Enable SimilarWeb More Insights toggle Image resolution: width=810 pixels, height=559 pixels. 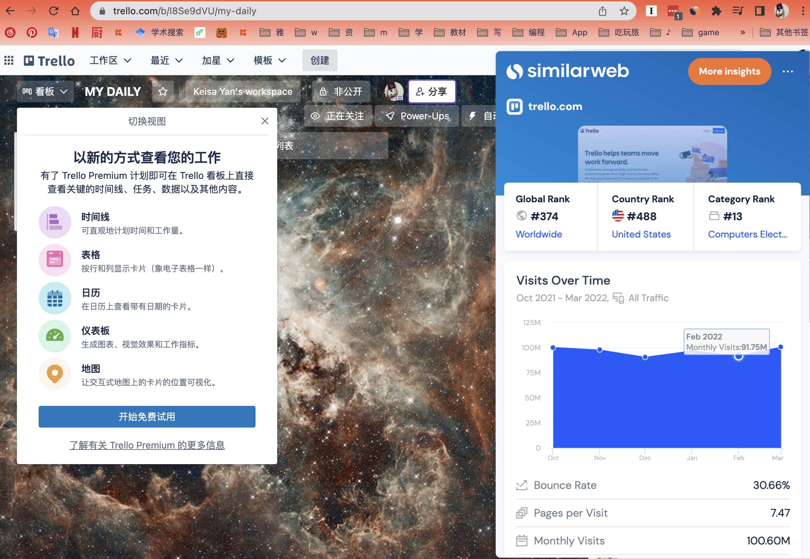[729, 71]
